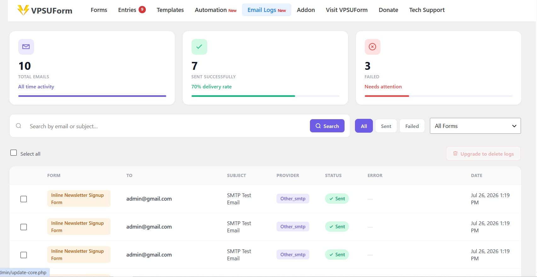Check the second Inline Newsletter Signup Form row checkbox
Viewport: 537px width, 277px height.
[24, 227]
